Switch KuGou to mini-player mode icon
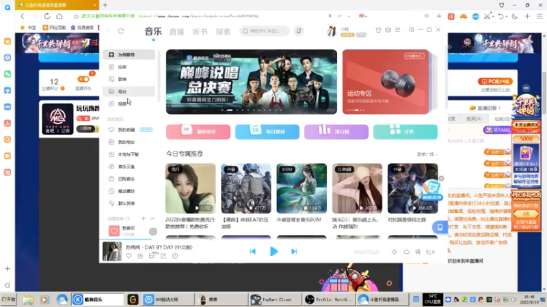 click(412, 30)
